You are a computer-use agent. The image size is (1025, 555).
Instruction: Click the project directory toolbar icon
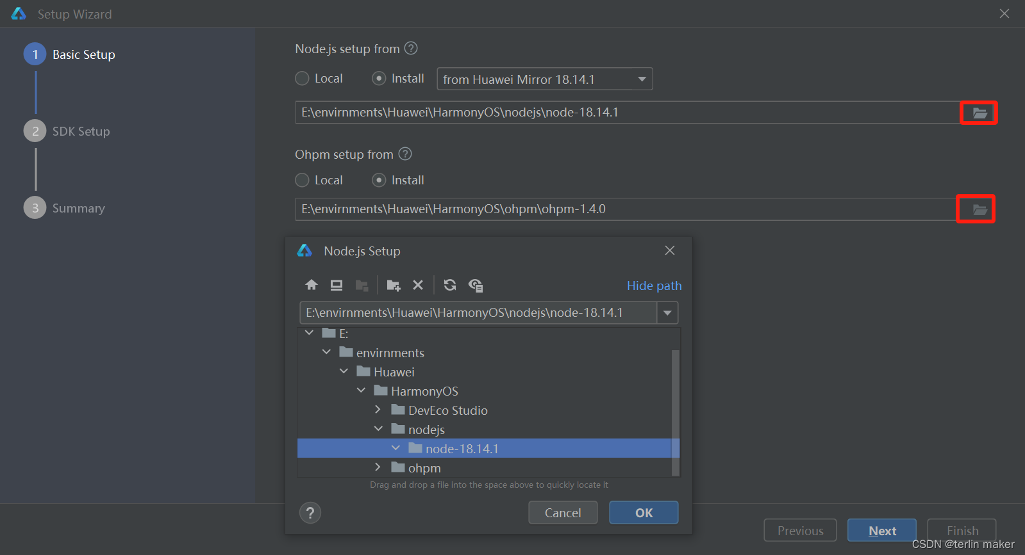[362, 285]
